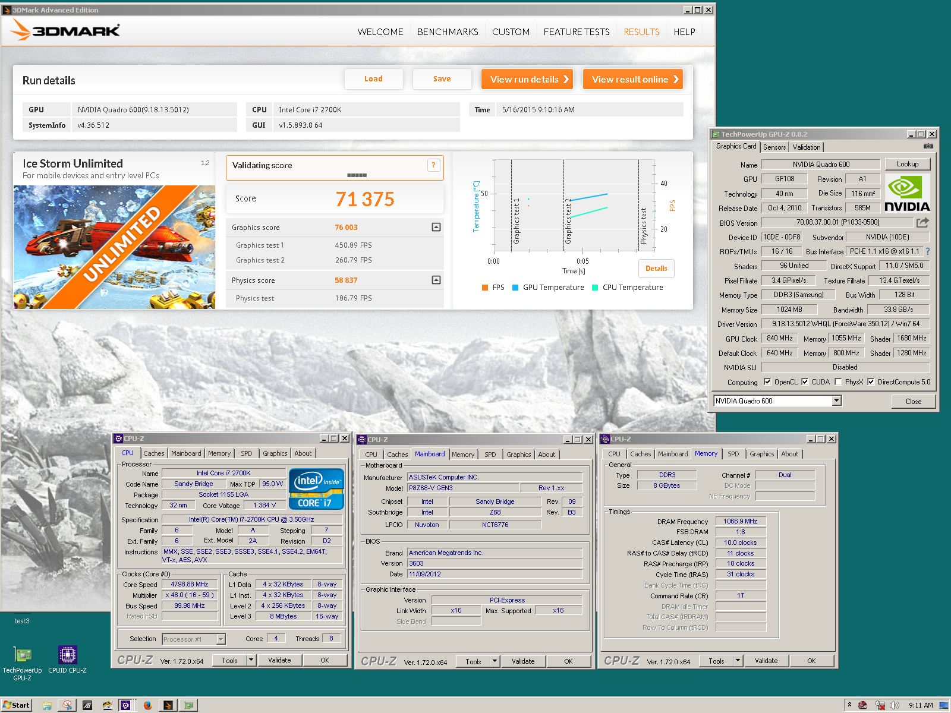Open the paint-style taskbar icon beside CPU-Z
The height and width of the screenshot is (713, 951).
coord(108,705)
